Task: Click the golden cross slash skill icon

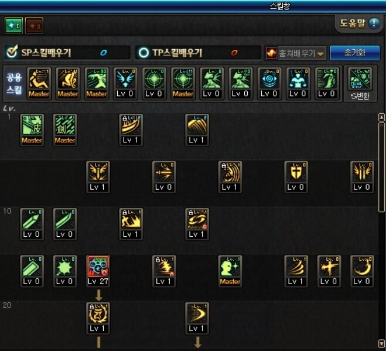Action: tap(329, 271)
